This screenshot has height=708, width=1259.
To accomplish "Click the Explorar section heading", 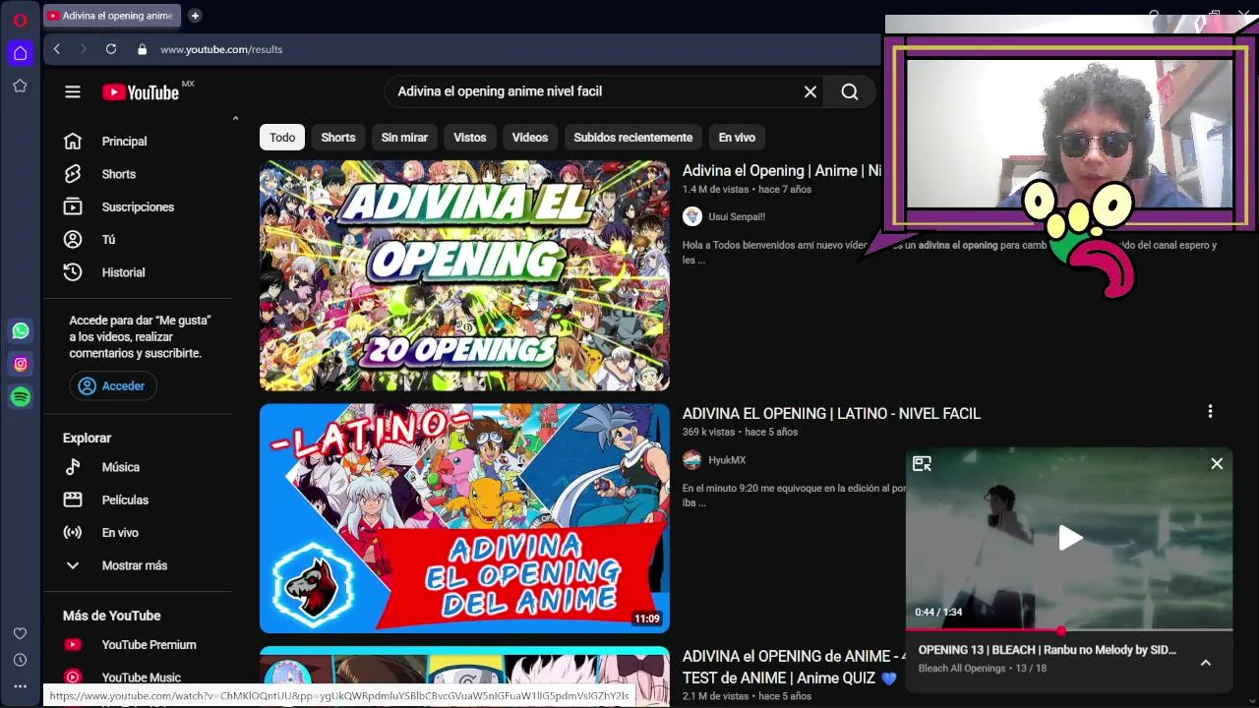I will 87,438.
